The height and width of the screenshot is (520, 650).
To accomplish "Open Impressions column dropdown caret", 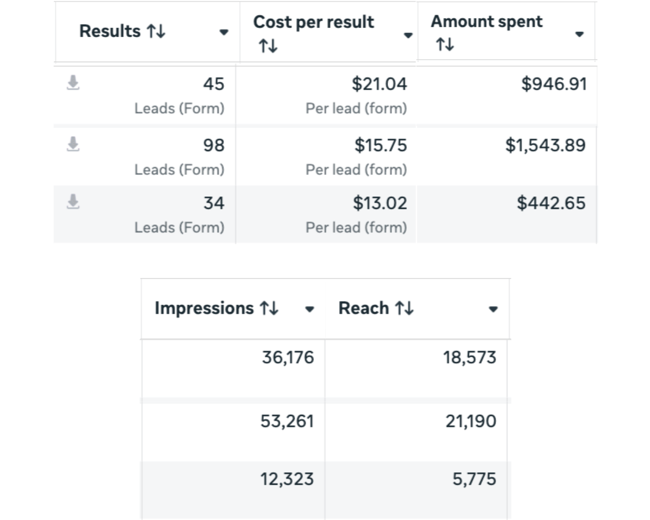I will (310, 309).
